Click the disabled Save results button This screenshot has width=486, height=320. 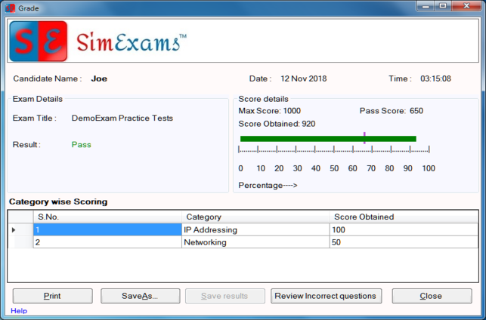(224, 296)
